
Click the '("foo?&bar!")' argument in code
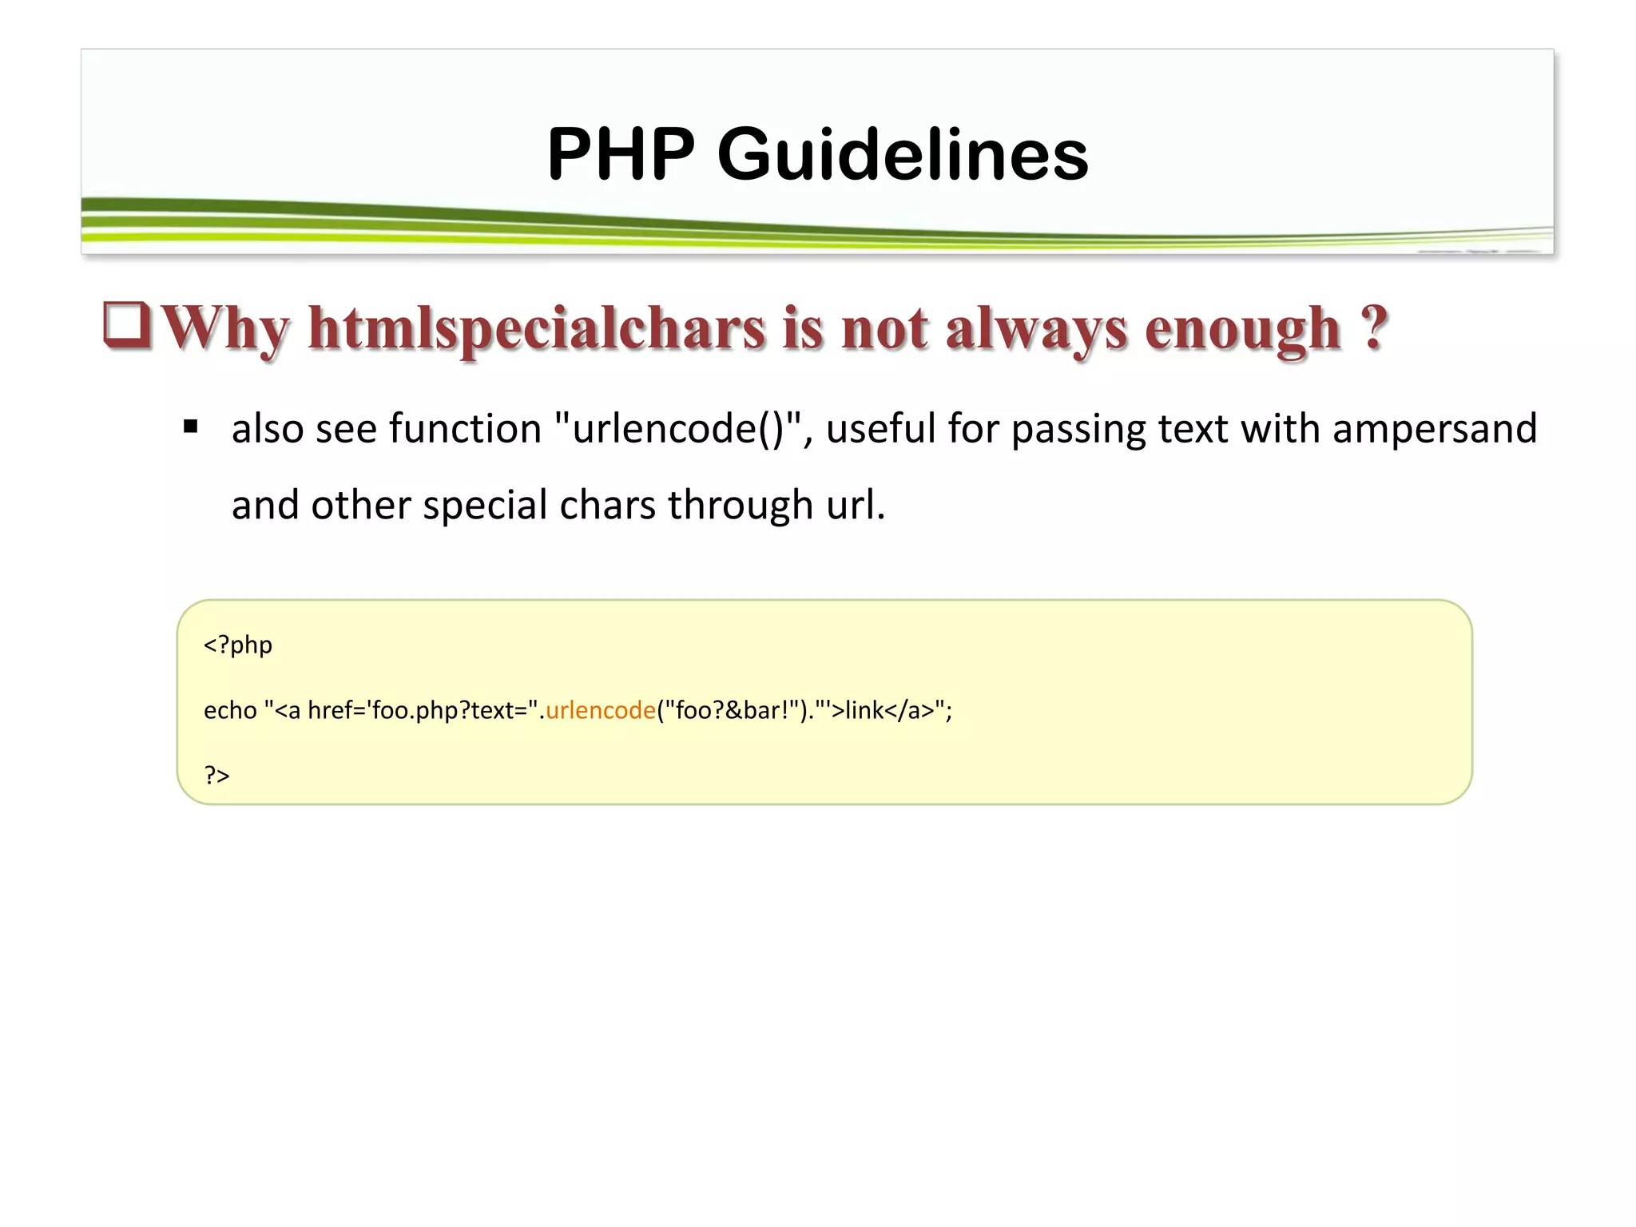point(732,710)
